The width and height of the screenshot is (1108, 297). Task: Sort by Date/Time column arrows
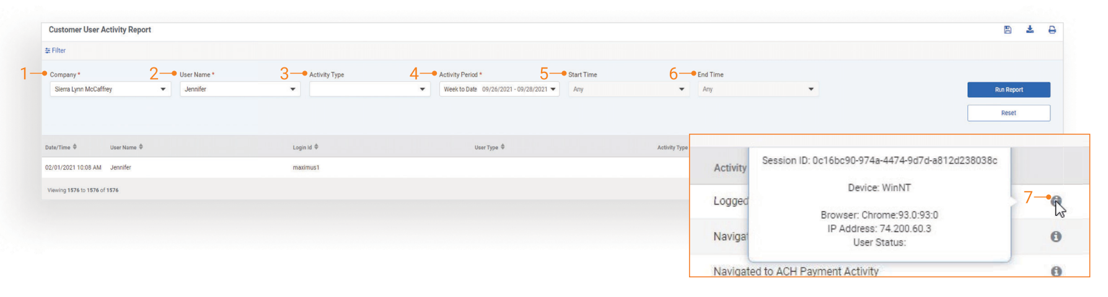[x=75, y=147]
